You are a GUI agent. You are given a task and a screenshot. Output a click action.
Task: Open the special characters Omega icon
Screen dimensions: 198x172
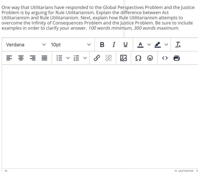point(138,58)
